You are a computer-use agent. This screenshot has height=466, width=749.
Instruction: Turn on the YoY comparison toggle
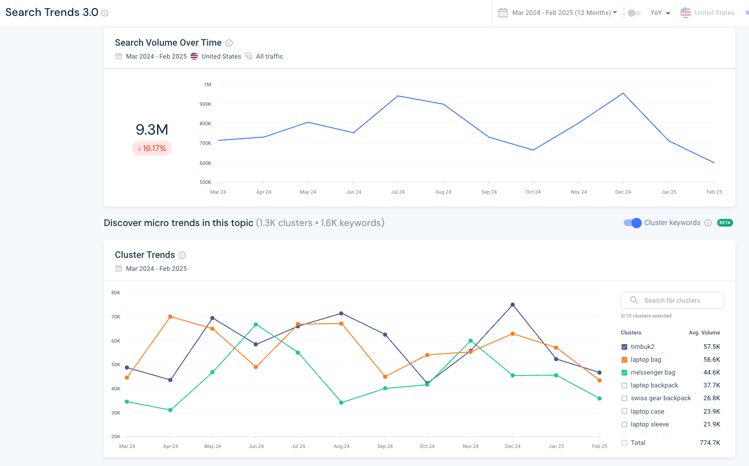point(634,12)
